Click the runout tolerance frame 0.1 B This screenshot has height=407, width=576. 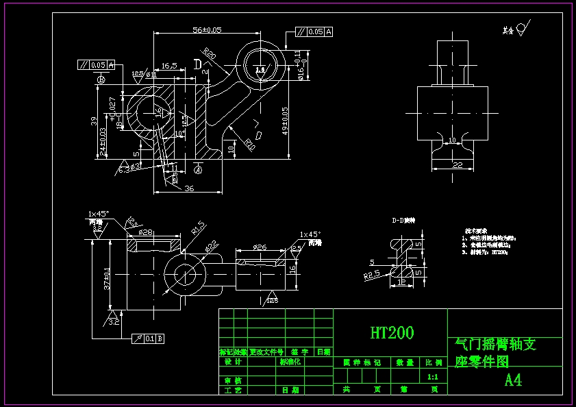click(x=148, y=338)
